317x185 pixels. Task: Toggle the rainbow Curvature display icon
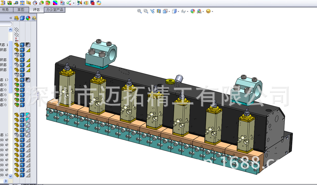click(x=55, y=3)
